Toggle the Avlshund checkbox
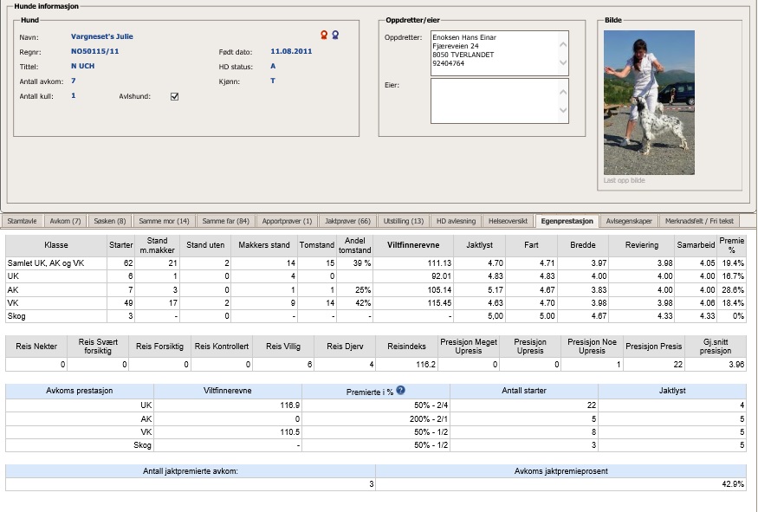758x512 pixels. (174, 96)
